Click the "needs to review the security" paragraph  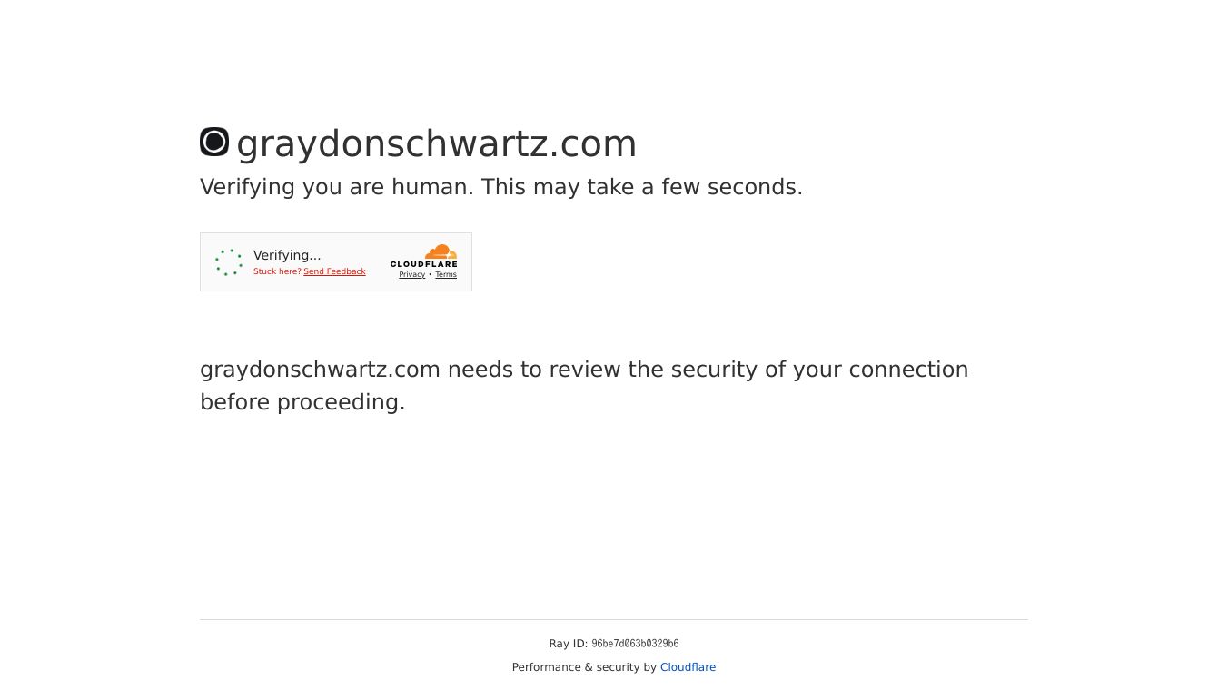pos(584,370)
